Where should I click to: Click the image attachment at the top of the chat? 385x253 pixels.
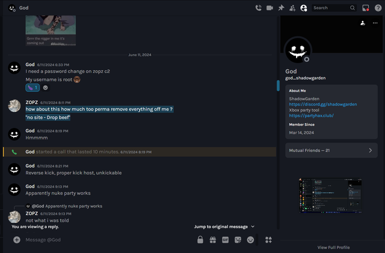[51, 31]
